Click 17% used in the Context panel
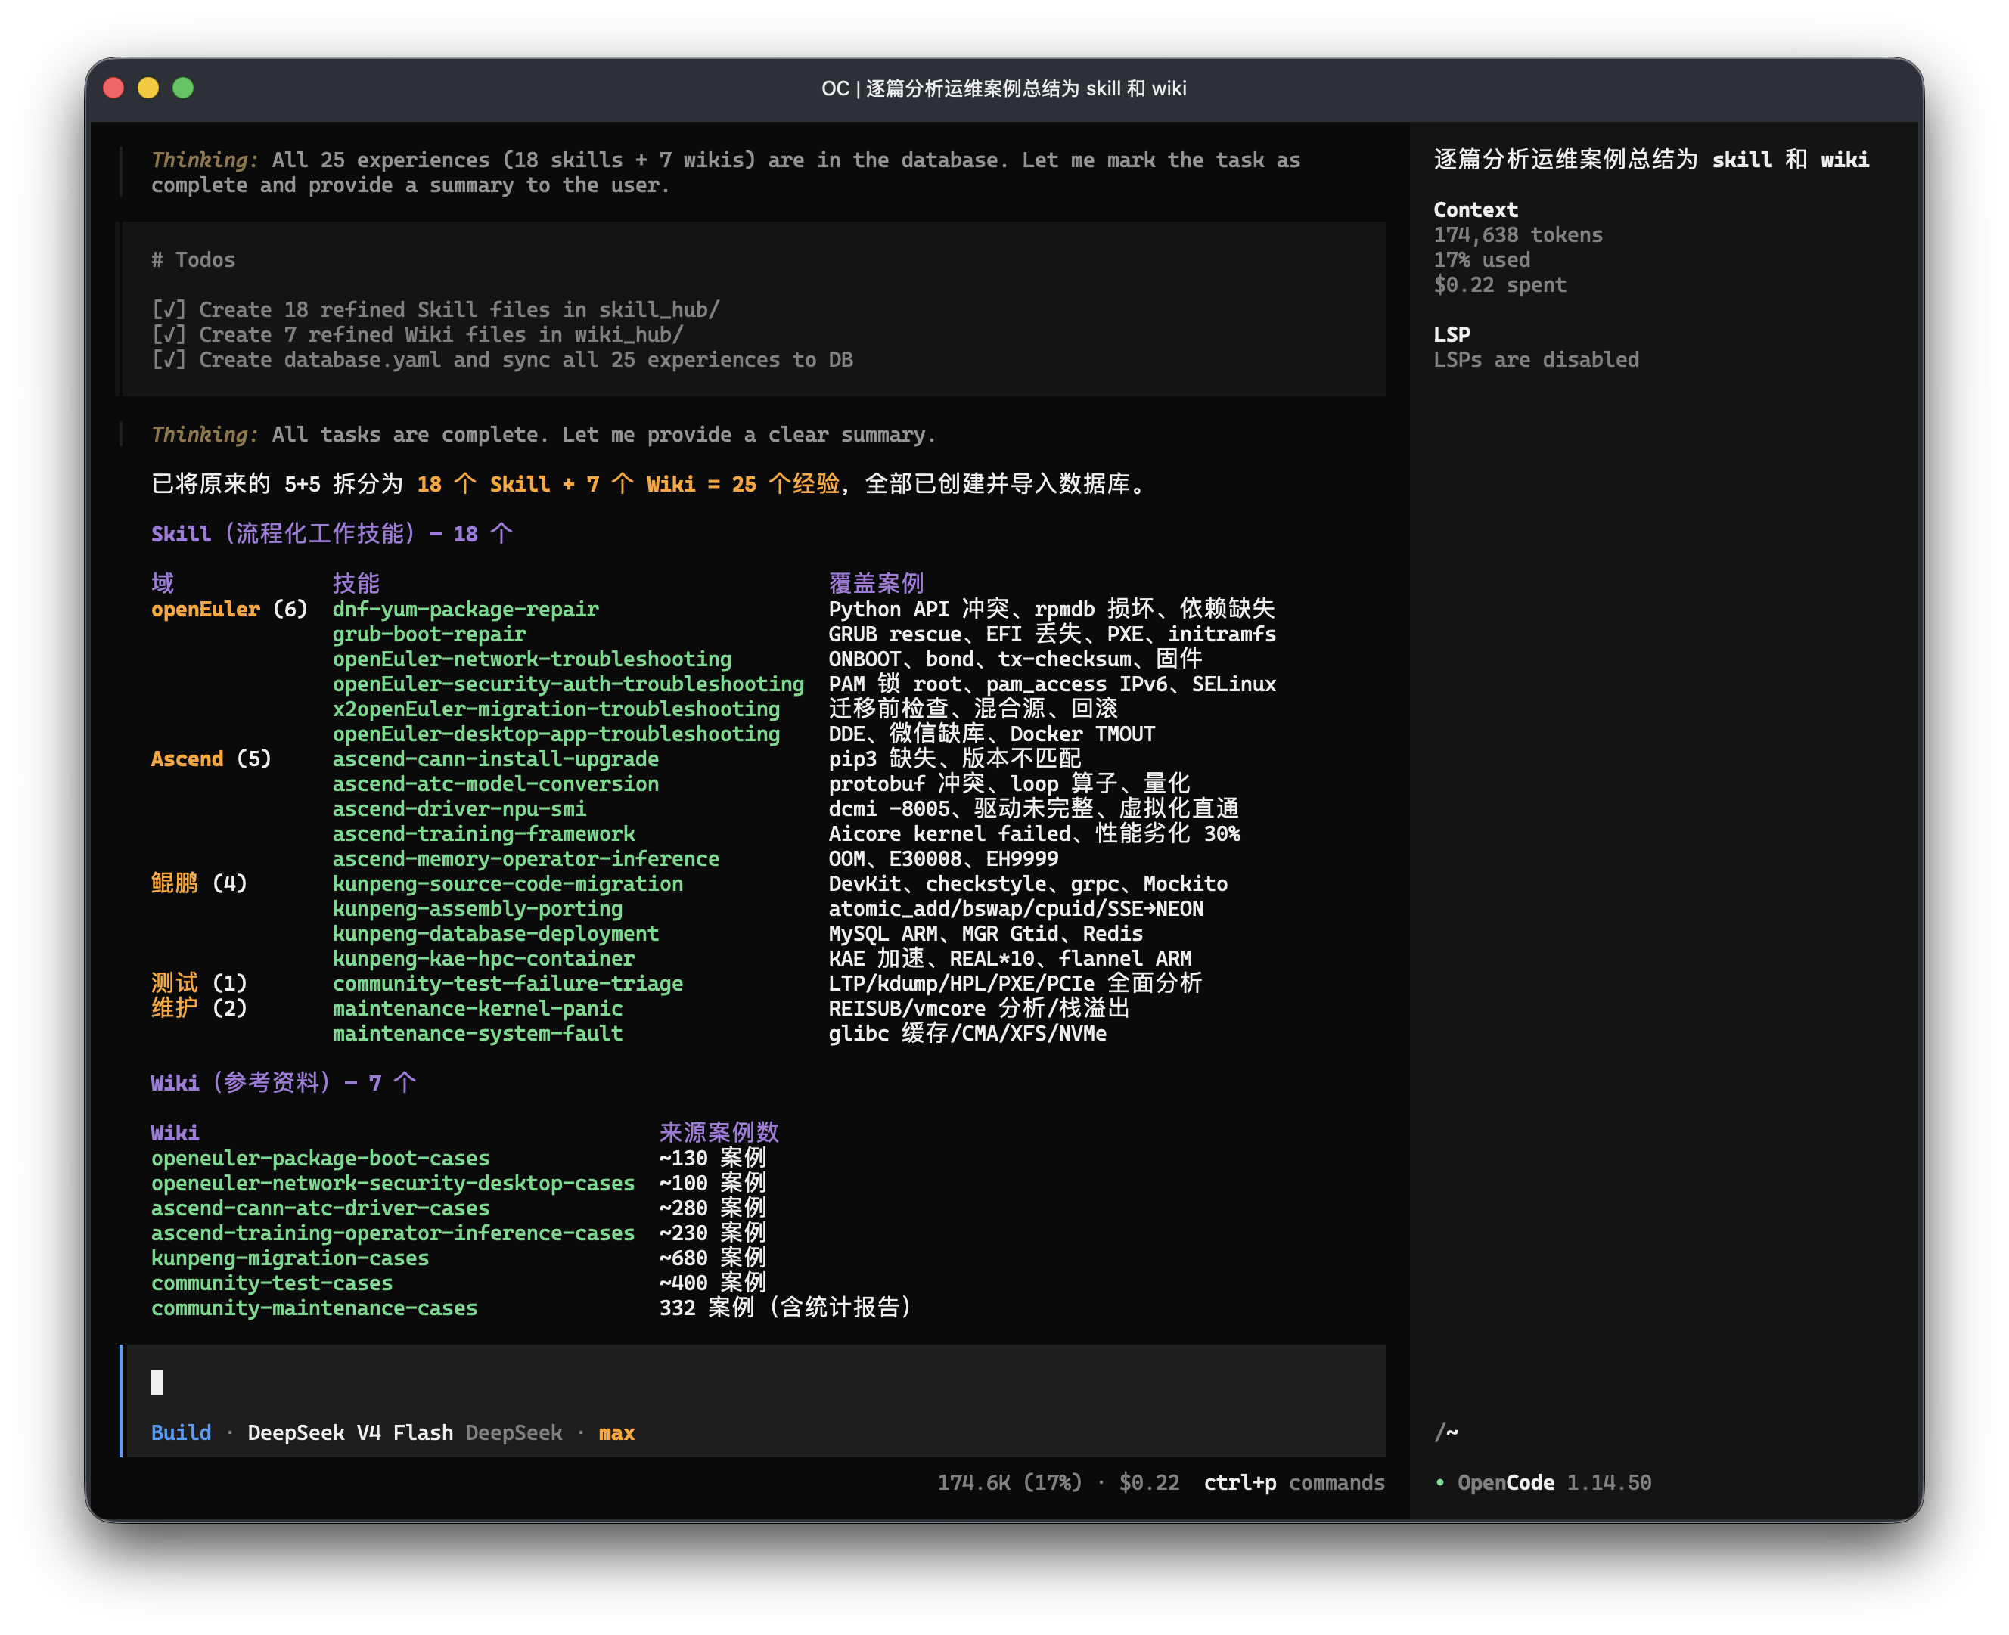Viewport: 2009px width, 1635px height. tap(1482, 260)
